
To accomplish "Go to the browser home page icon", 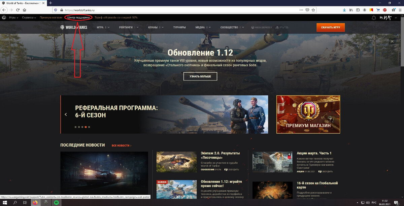I will click(24, 10).
